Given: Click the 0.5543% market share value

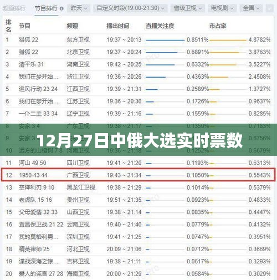Looking at the screenshot, I should 259,175.
